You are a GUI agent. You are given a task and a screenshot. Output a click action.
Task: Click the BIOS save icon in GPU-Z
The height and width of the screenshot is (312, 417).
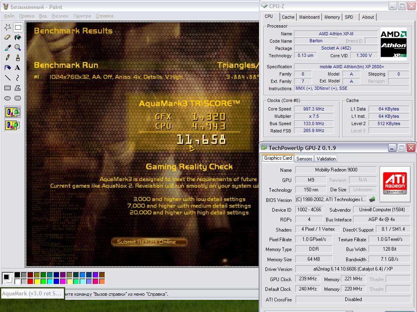click(x=372, y=199)
